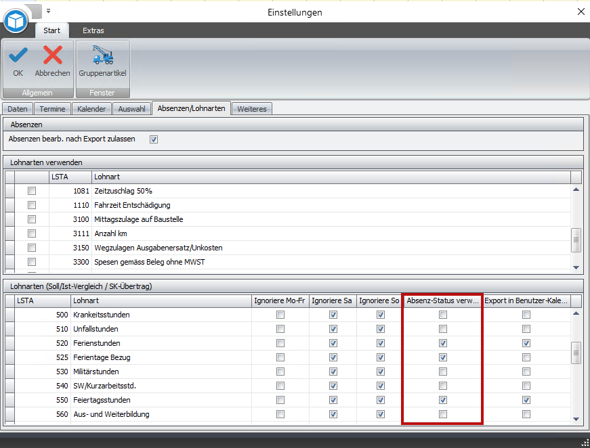Click the Ignoriere Sa column header

pyautogui.click(x=332, y=300)
